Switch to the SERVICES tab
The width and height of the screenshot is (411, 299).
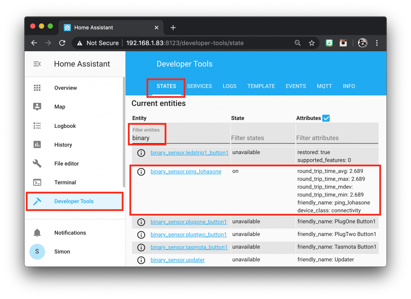coord(199,86)
